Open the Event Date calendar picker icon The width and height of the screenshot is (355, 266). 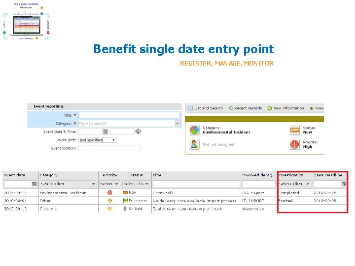tap(106, 132)
